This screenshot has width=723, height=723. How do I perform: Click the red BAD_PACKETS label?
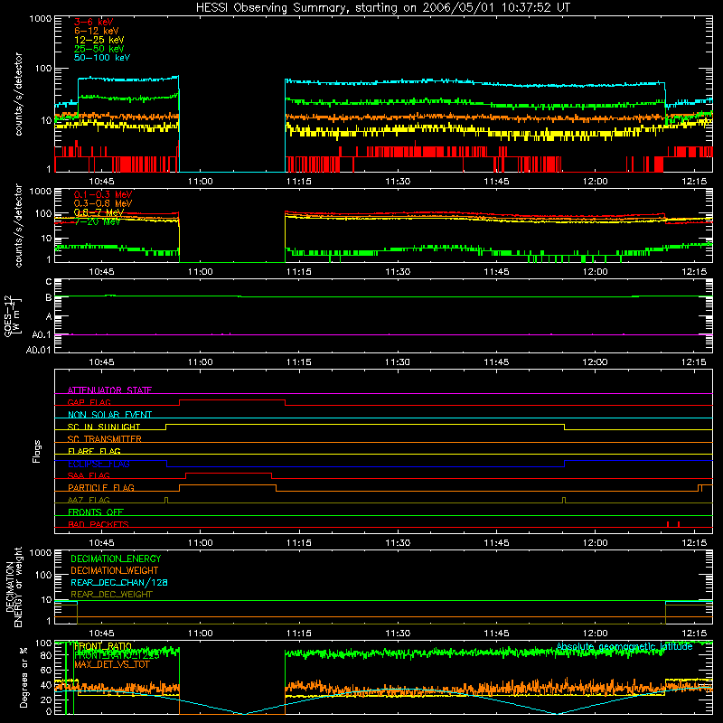point(99,524)
